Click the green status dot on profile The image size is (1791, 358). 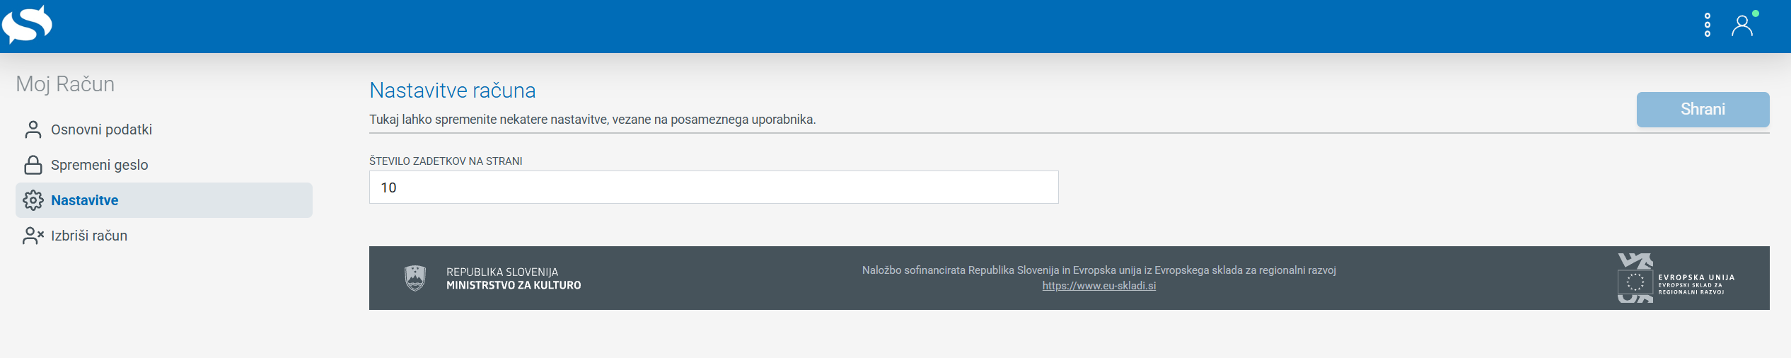click(x=1756, y=13)
